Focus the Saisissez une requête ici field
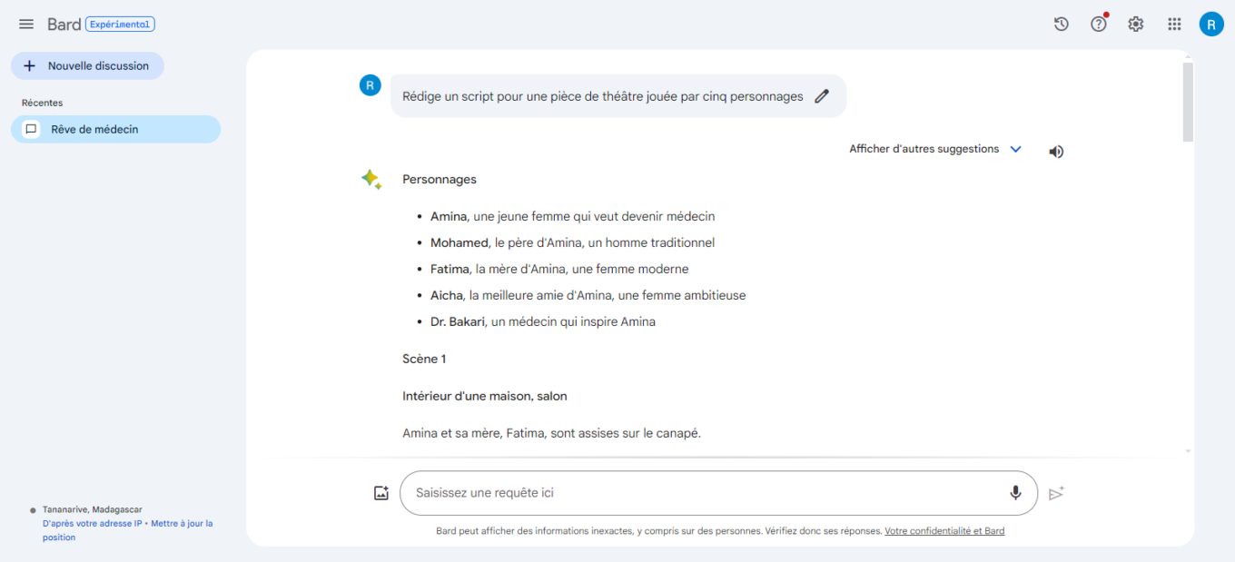The image size is (1235, 562). (699, 493)
